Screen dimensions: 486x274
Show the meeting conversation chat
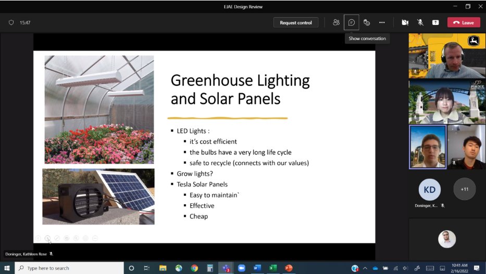[x=352, y=22]
